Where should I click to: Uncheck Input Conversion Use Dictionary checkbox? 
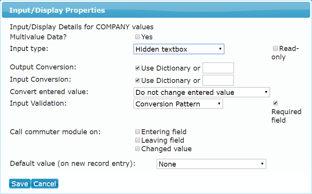point(137,80)
